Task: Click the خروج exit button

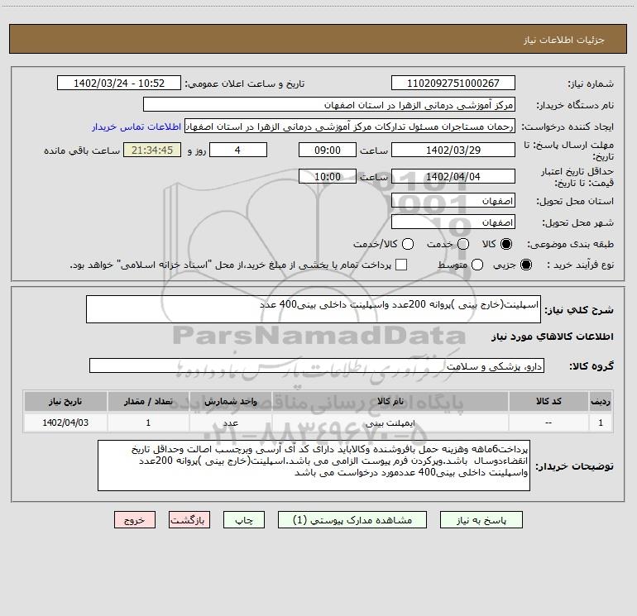Action: pyautogui.click(x=135, y=520)
